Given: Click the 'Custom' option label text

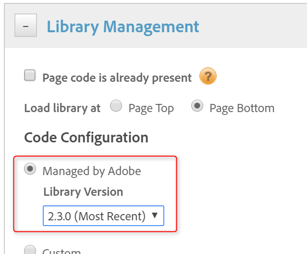Looking at the screenshot, I should click(61, 251).
